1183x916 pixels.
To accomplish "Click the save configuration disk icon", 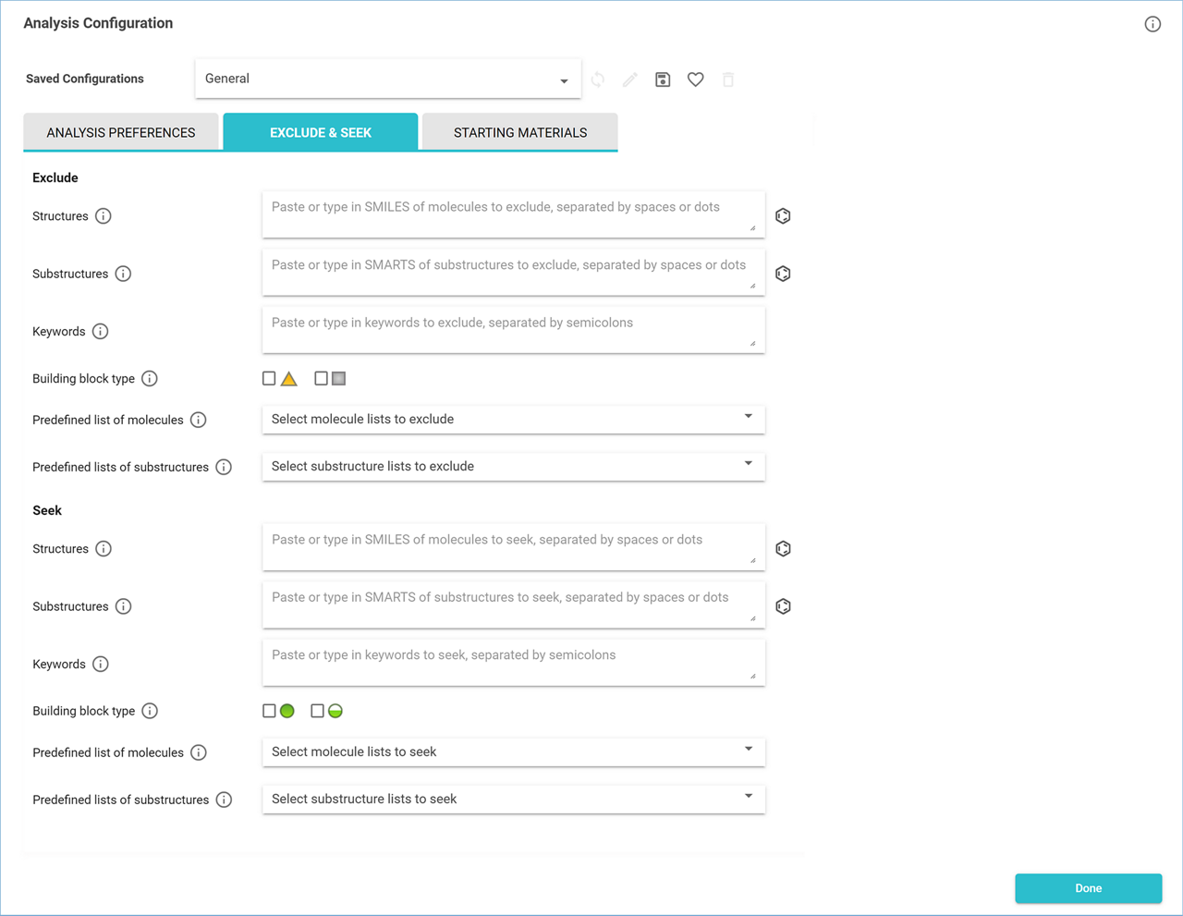I will pyautogui.click(x=663, y=79).
